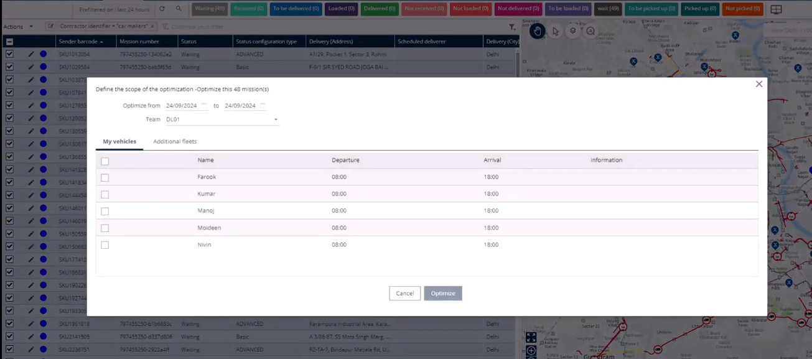
Task: Zoom in on the map
Action: coord(531,352)
